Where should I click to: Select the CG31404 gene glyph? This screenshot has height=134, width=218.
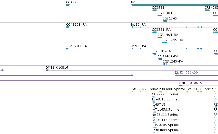(x=160, y=16)
